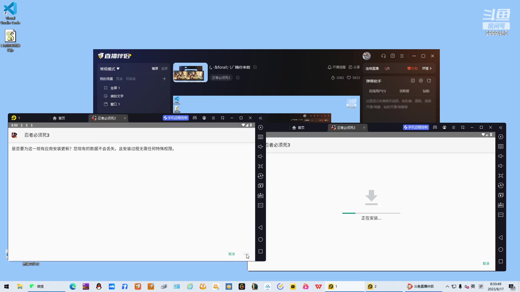
Task: Open settings hexagon icon in emulator 1 sidebar
Action: pyautogui.click(x=261, y=127)
